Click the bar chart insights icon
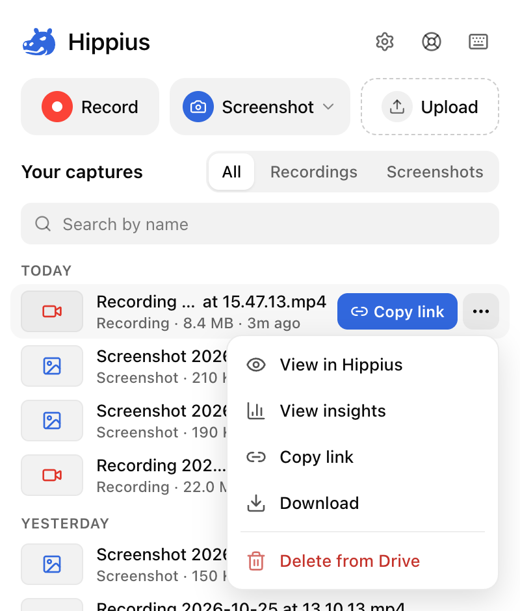 coord(256,411)
